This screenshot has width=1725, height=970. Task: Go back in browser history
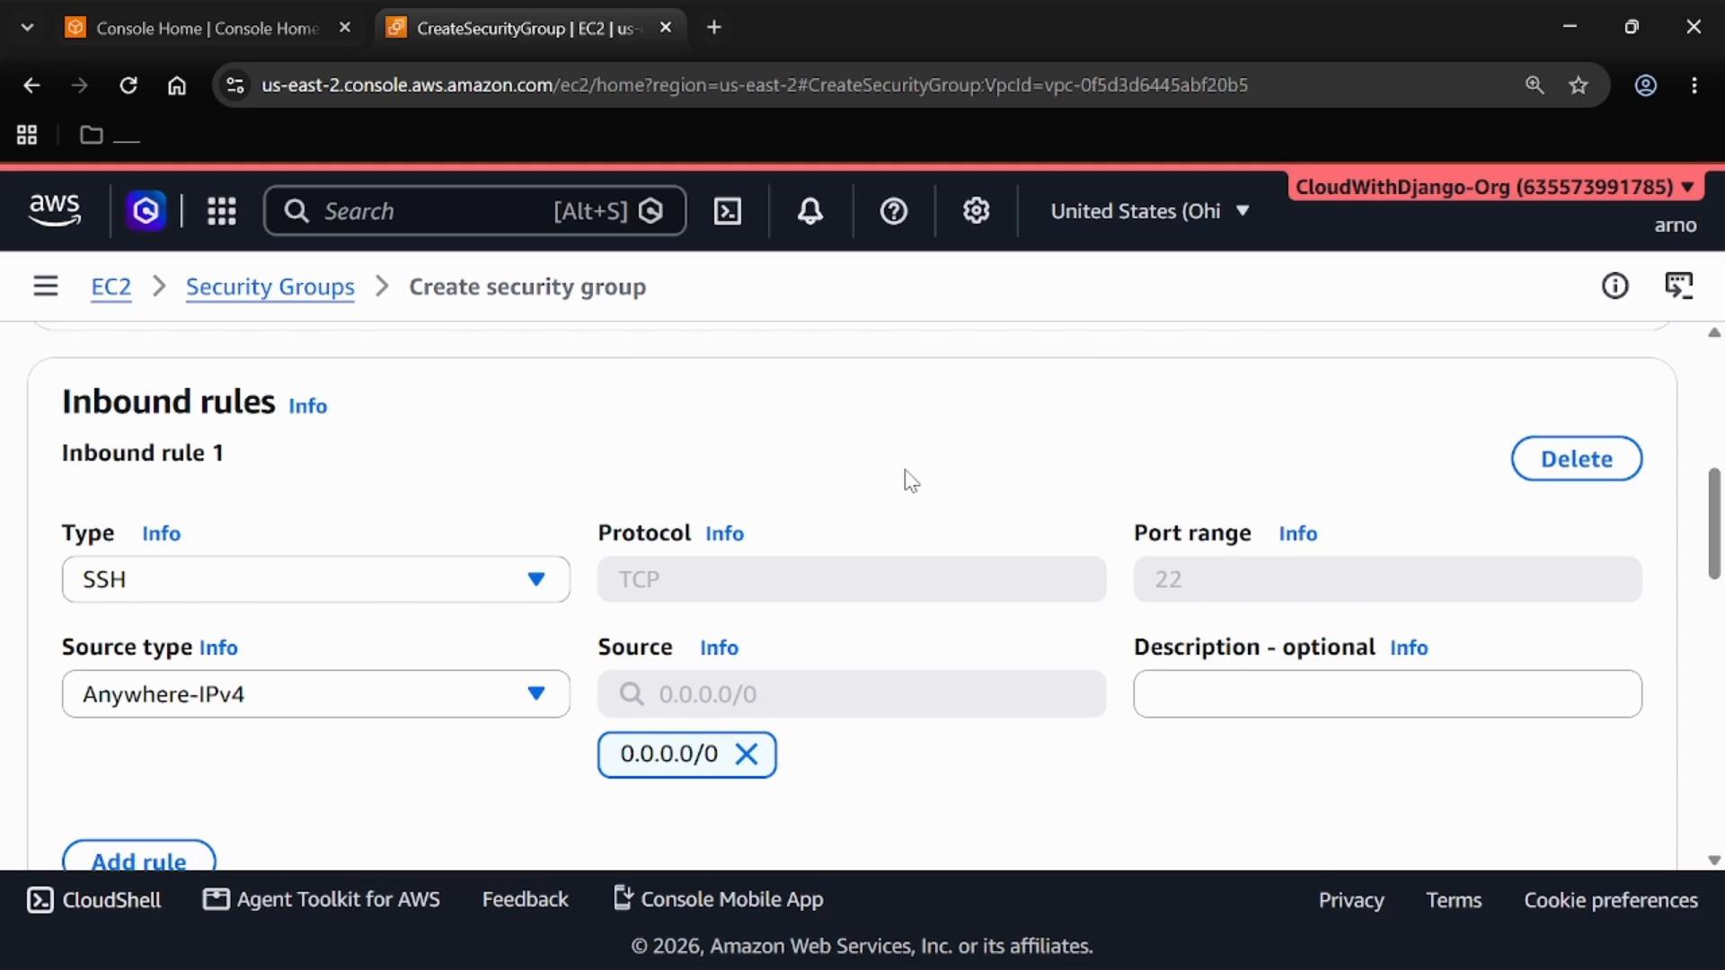[31, 85]
